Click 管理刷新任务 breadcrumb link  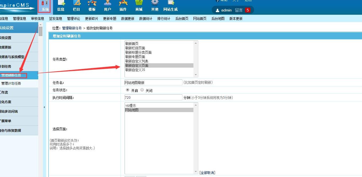72,28
